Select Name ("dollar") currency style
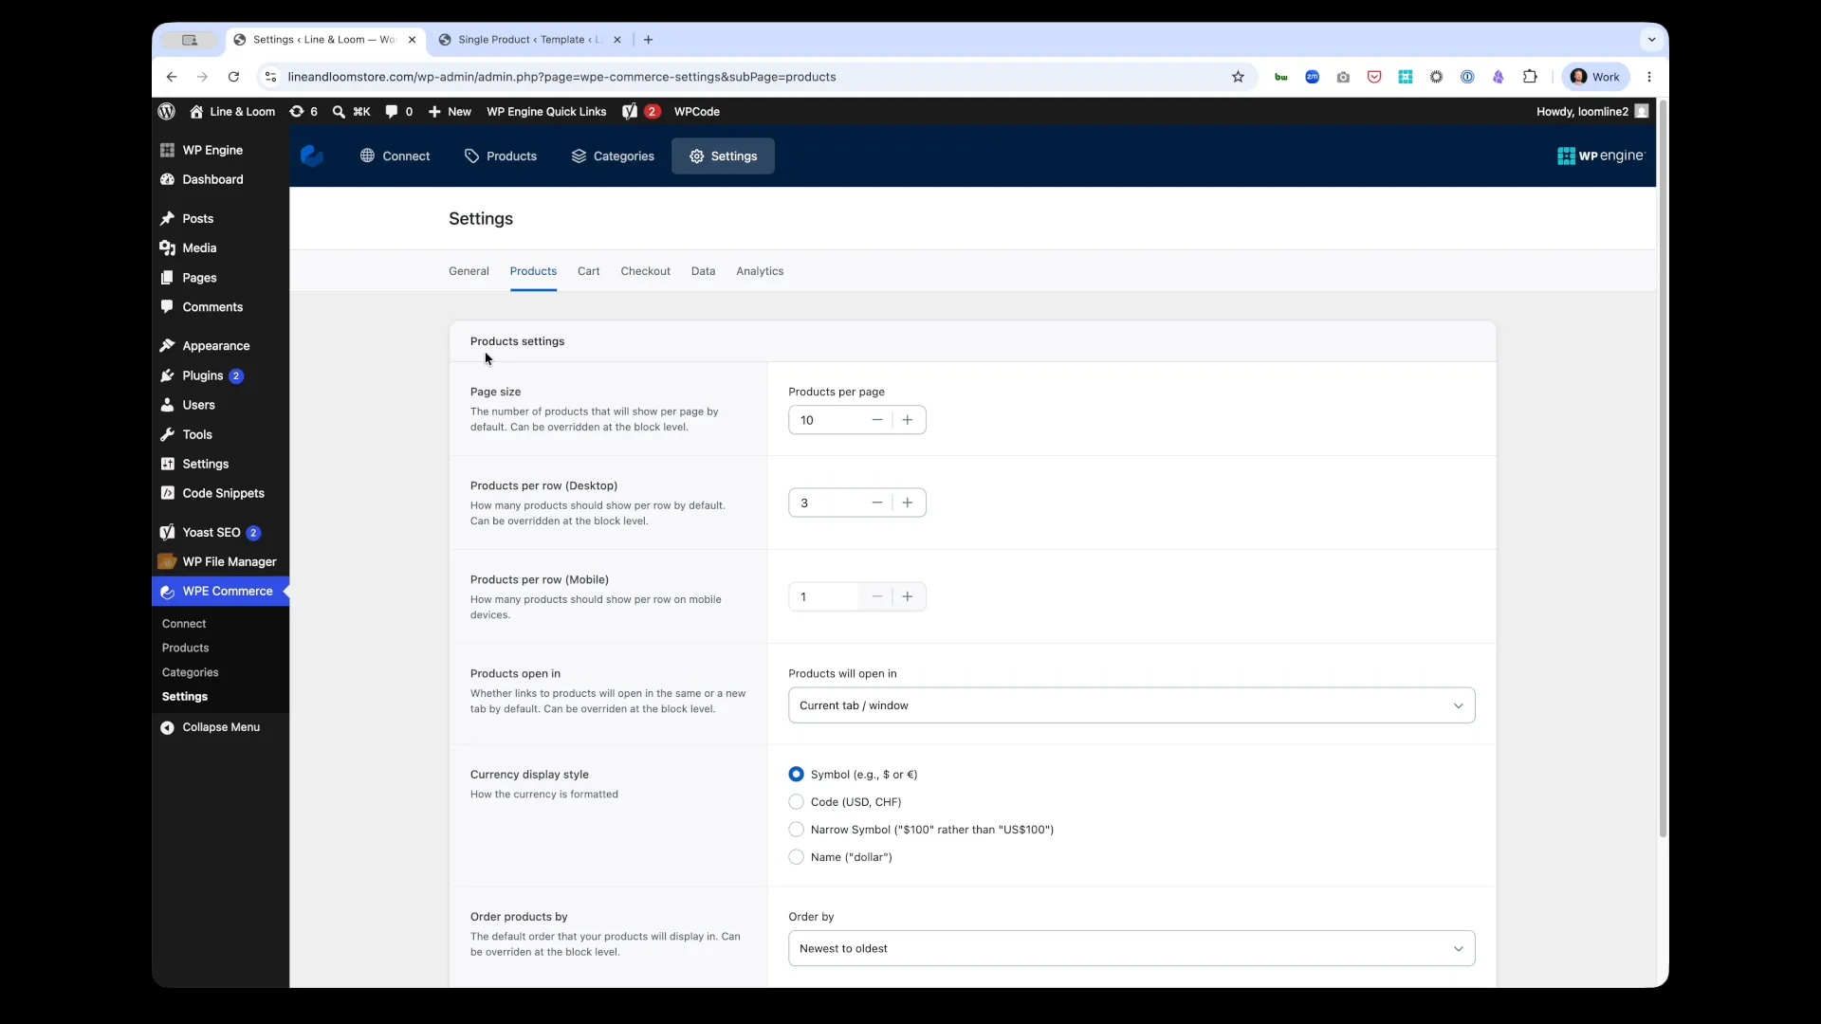This screenshot has height=1024, width=1821. (x=796, y=857)
